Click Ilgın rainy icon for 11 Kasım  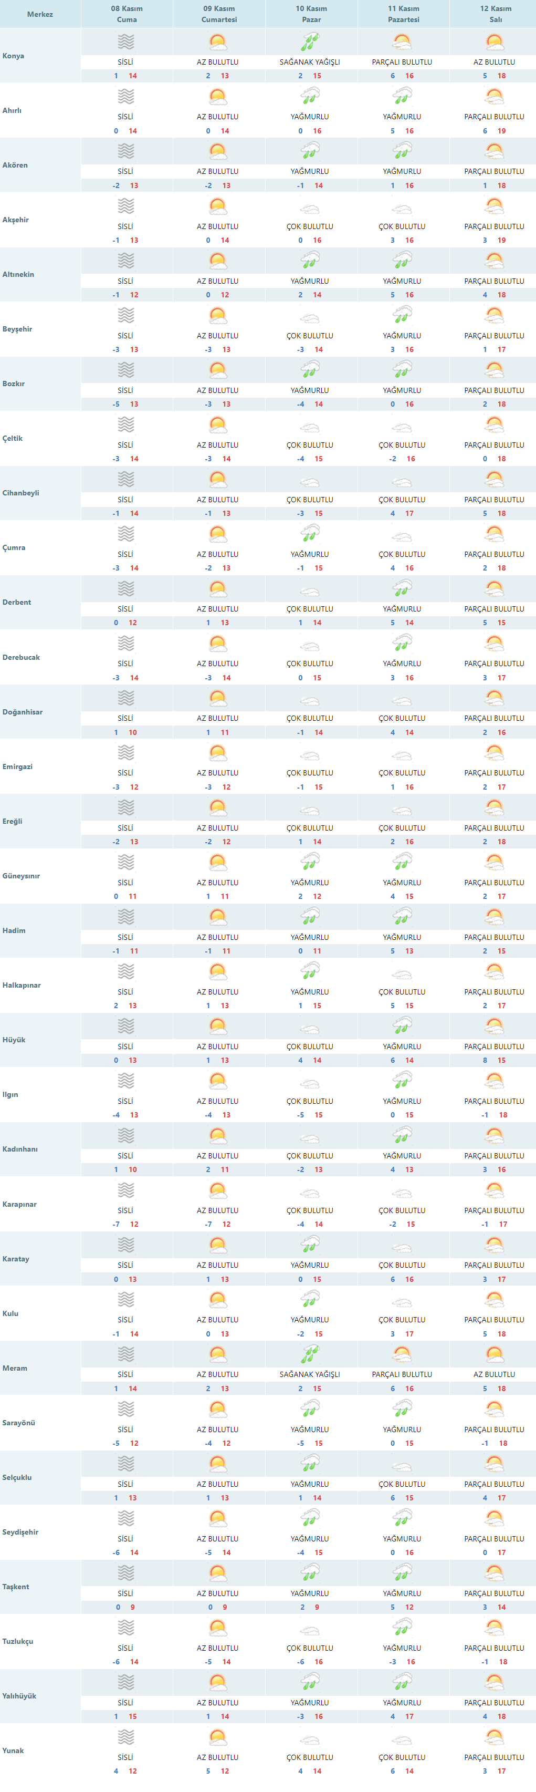pyautogui.click(x=402, y=1080)
